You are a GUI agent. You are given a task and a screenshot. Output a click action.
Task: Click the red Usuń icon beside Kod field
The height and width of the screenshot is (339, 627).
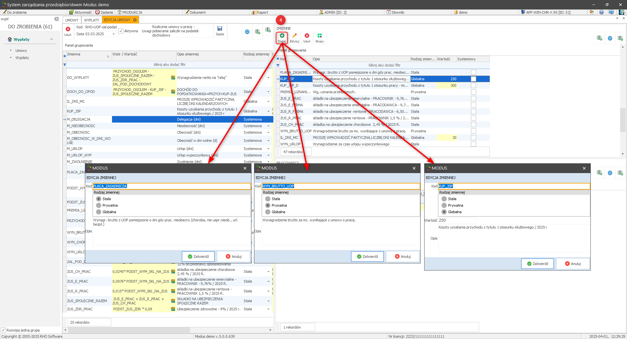point(68,29)
